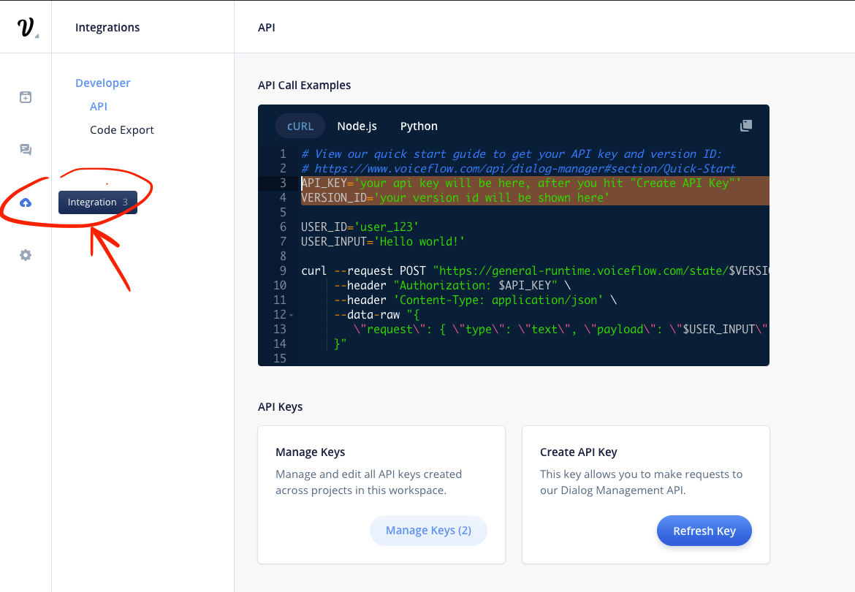Screen dimensions: 855x592
Task: Open workspace settings via the gear icon
Action: [26, 254]
